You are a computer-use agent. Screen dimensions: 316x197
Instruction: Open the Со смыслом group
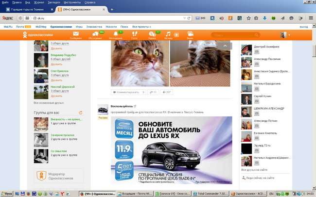click(x=59, y=151)
